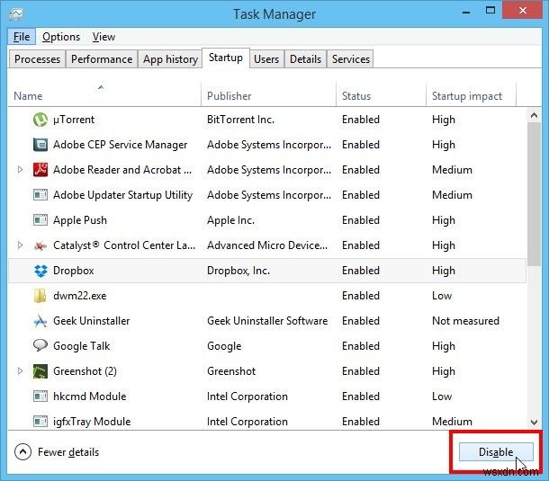Click the Adobe Updater Startup Utility icon
Screen dimensions: 549x481
[x=40, y=195]
